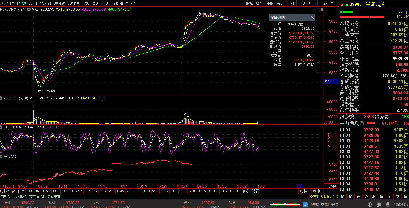Viewport: 409px width, 208px height.
Task: Click the diamond marker icon above the chart
Action: pos(315,9)
